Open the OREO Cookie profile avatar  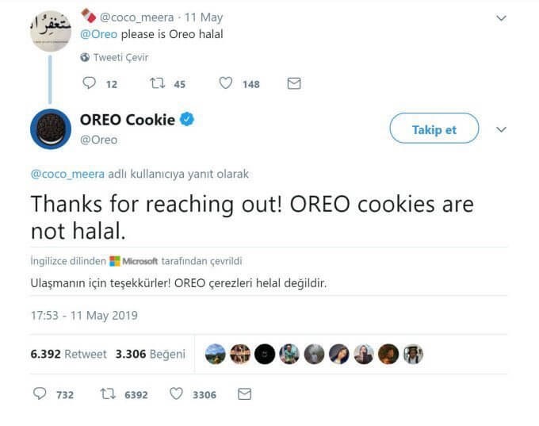point(51,129)
